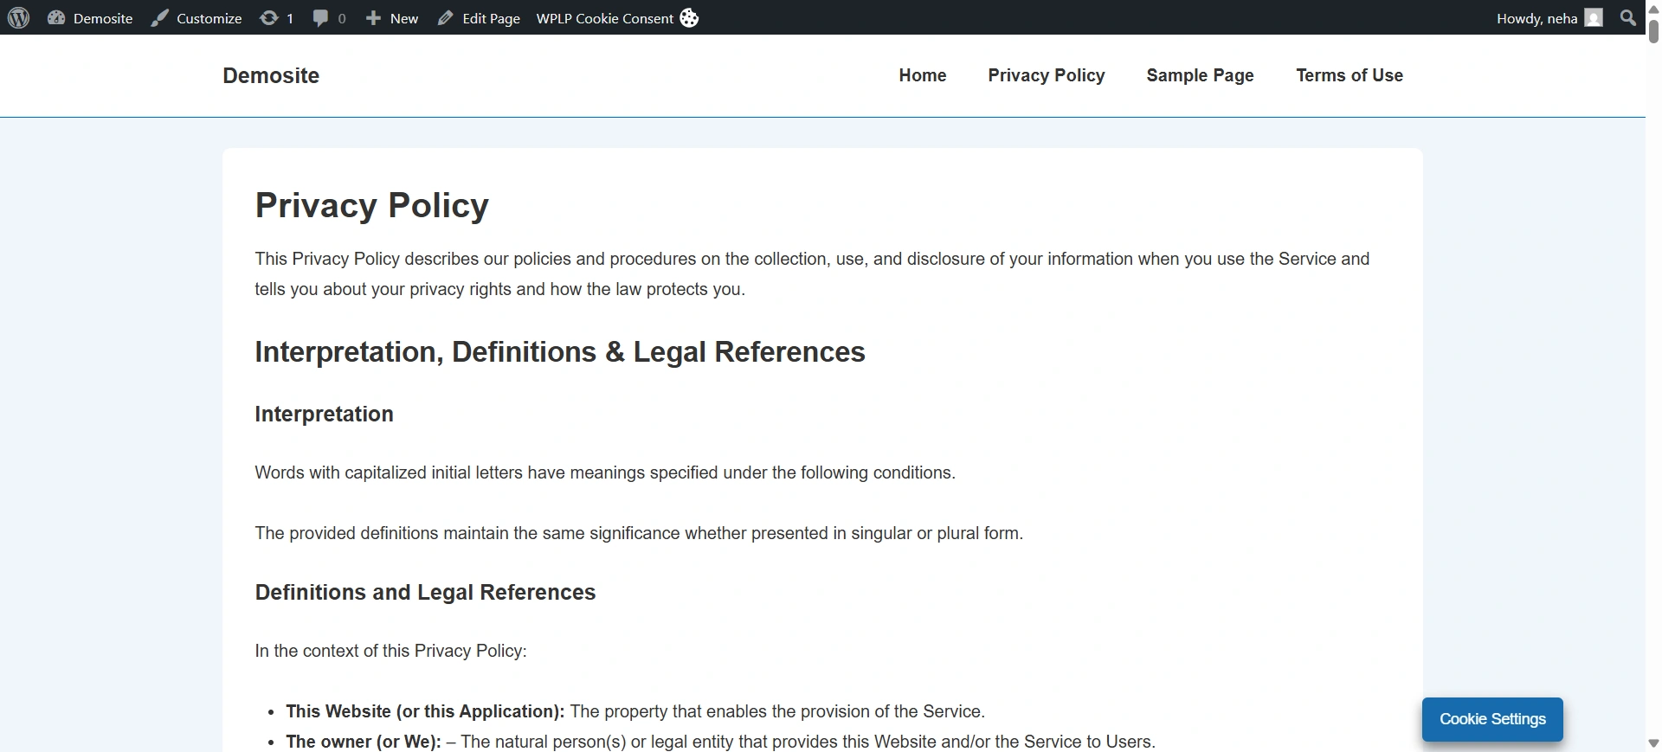The height and width of the screenshot is (752, 1662).
Task: Open the Sample Page nav link
Action: pos(1200,75)
